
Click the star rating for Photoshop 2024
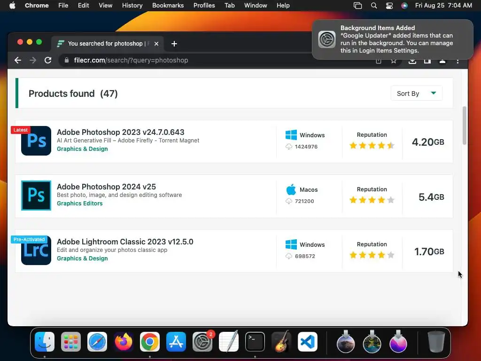tap(372, 200)
